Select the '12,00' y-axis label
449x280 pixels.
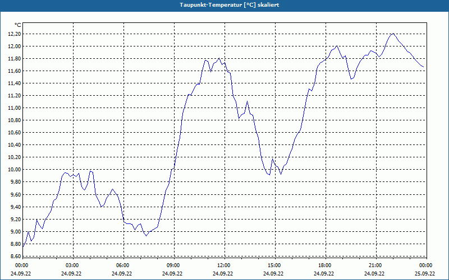coord(15,46)
